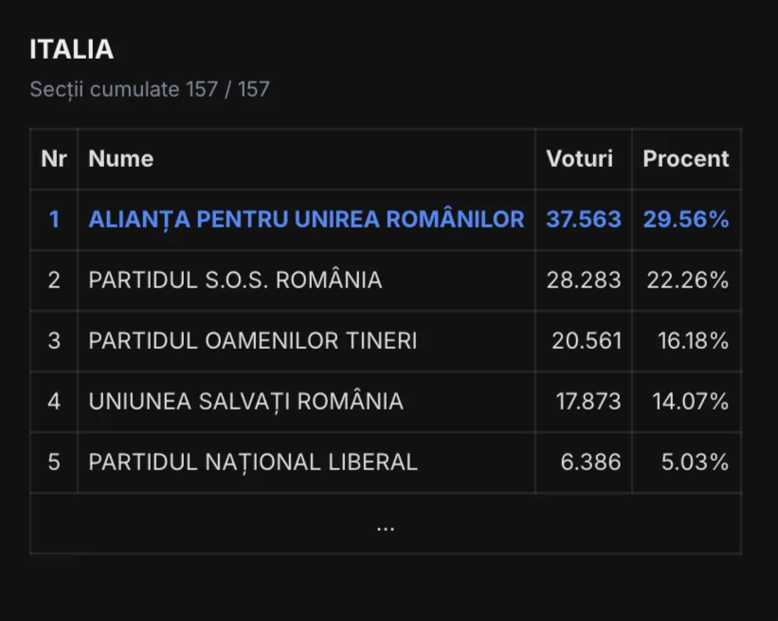Image resolution: width=778 pixels, height=621 pixels.
Task: Click the 17.873 votes cell
Action: tap(588, 402)
